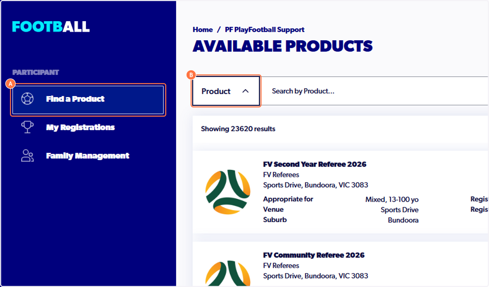Click the Search by Product field

375,91
